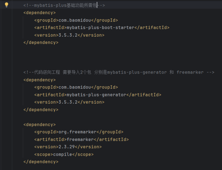
Task: Click the groupId line 'org.freemarker'
Action: pyautogui.click(x=79, y=132)
